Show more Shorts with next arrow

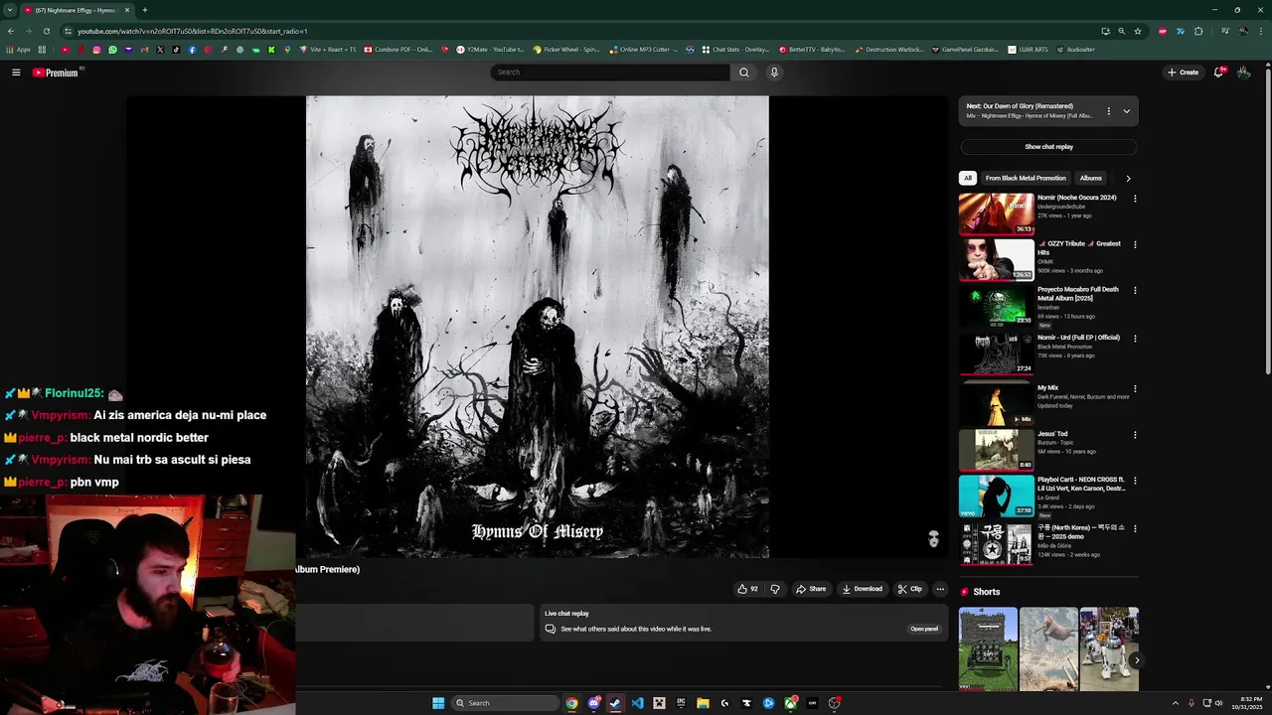point(1137,660)
